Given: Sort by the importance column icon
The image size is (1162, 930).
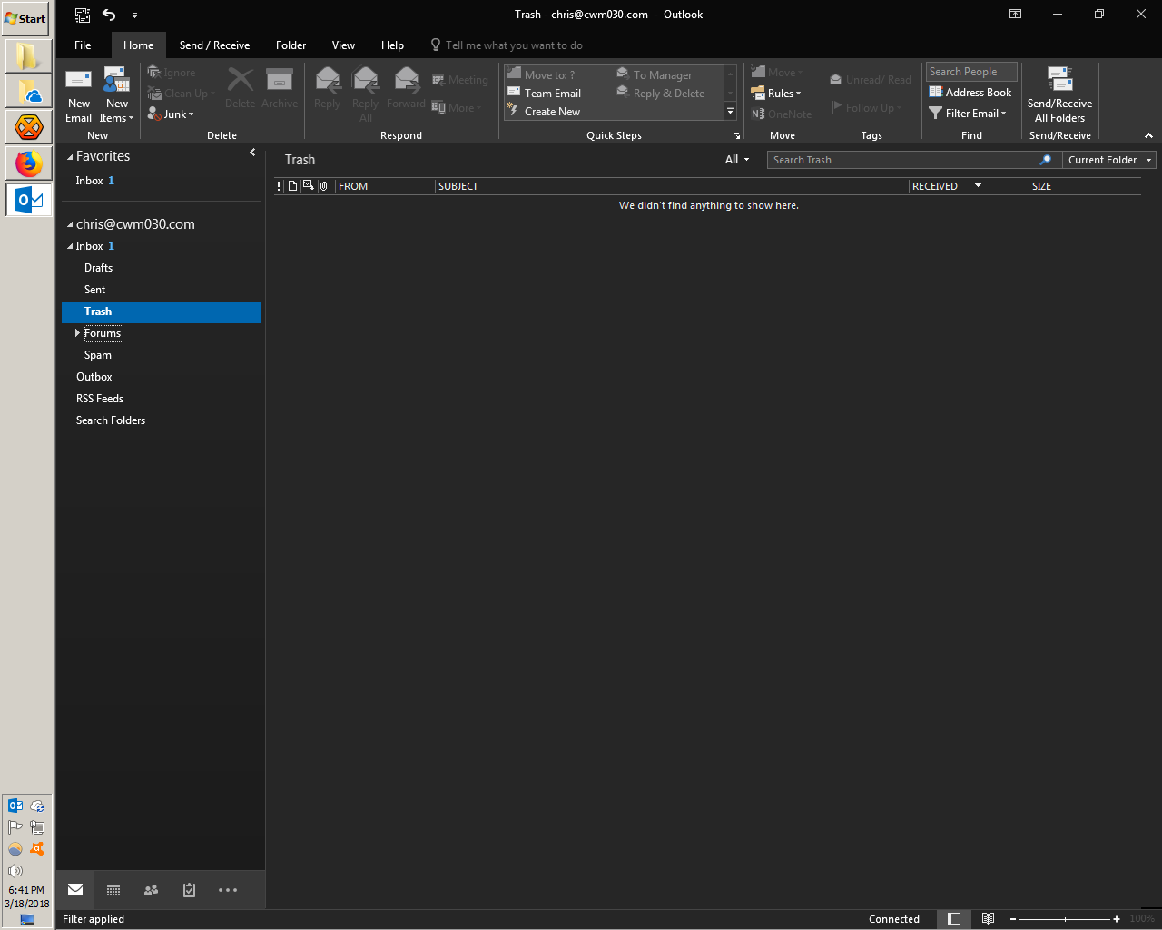Looking at the screenshot, I should click(x=279, y=186).
